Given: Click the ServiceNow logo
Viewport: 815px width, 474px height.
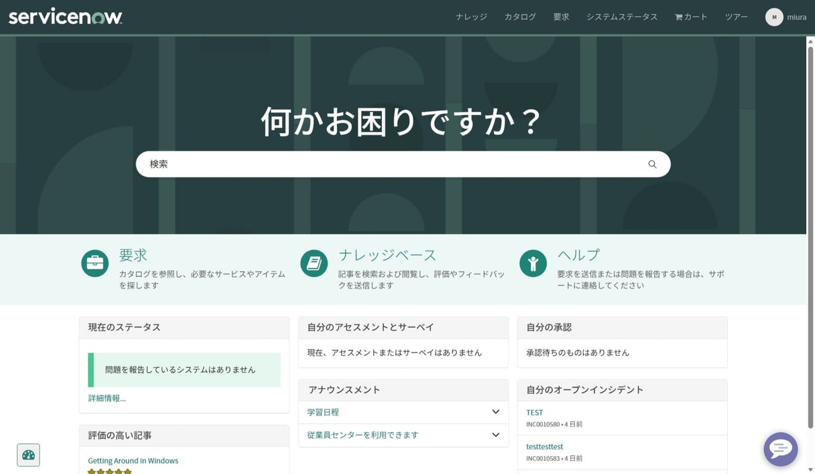Looking at the screenshot, I should coord(66,17).
